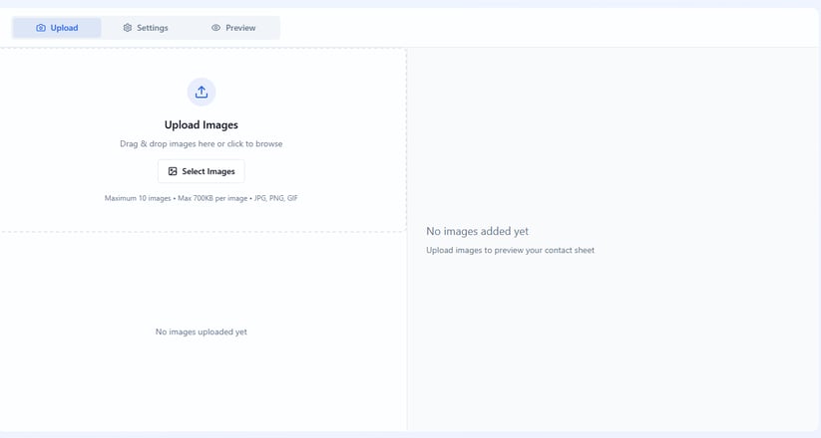
Task: Click the picture icon inside Select Images button
Action: 173,171
